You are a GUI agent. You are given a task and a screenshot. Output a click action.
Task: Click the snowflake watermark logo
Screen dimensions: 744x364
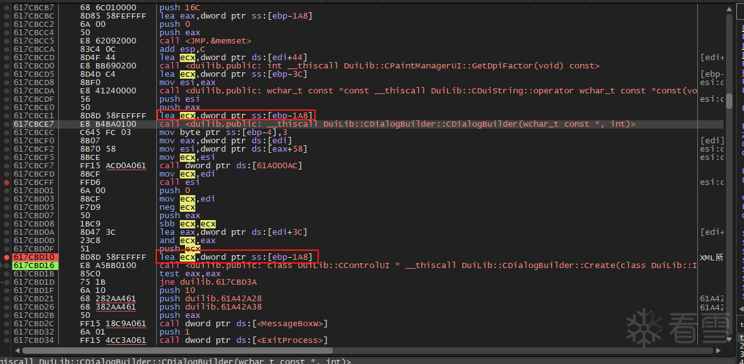coord(644,326)
